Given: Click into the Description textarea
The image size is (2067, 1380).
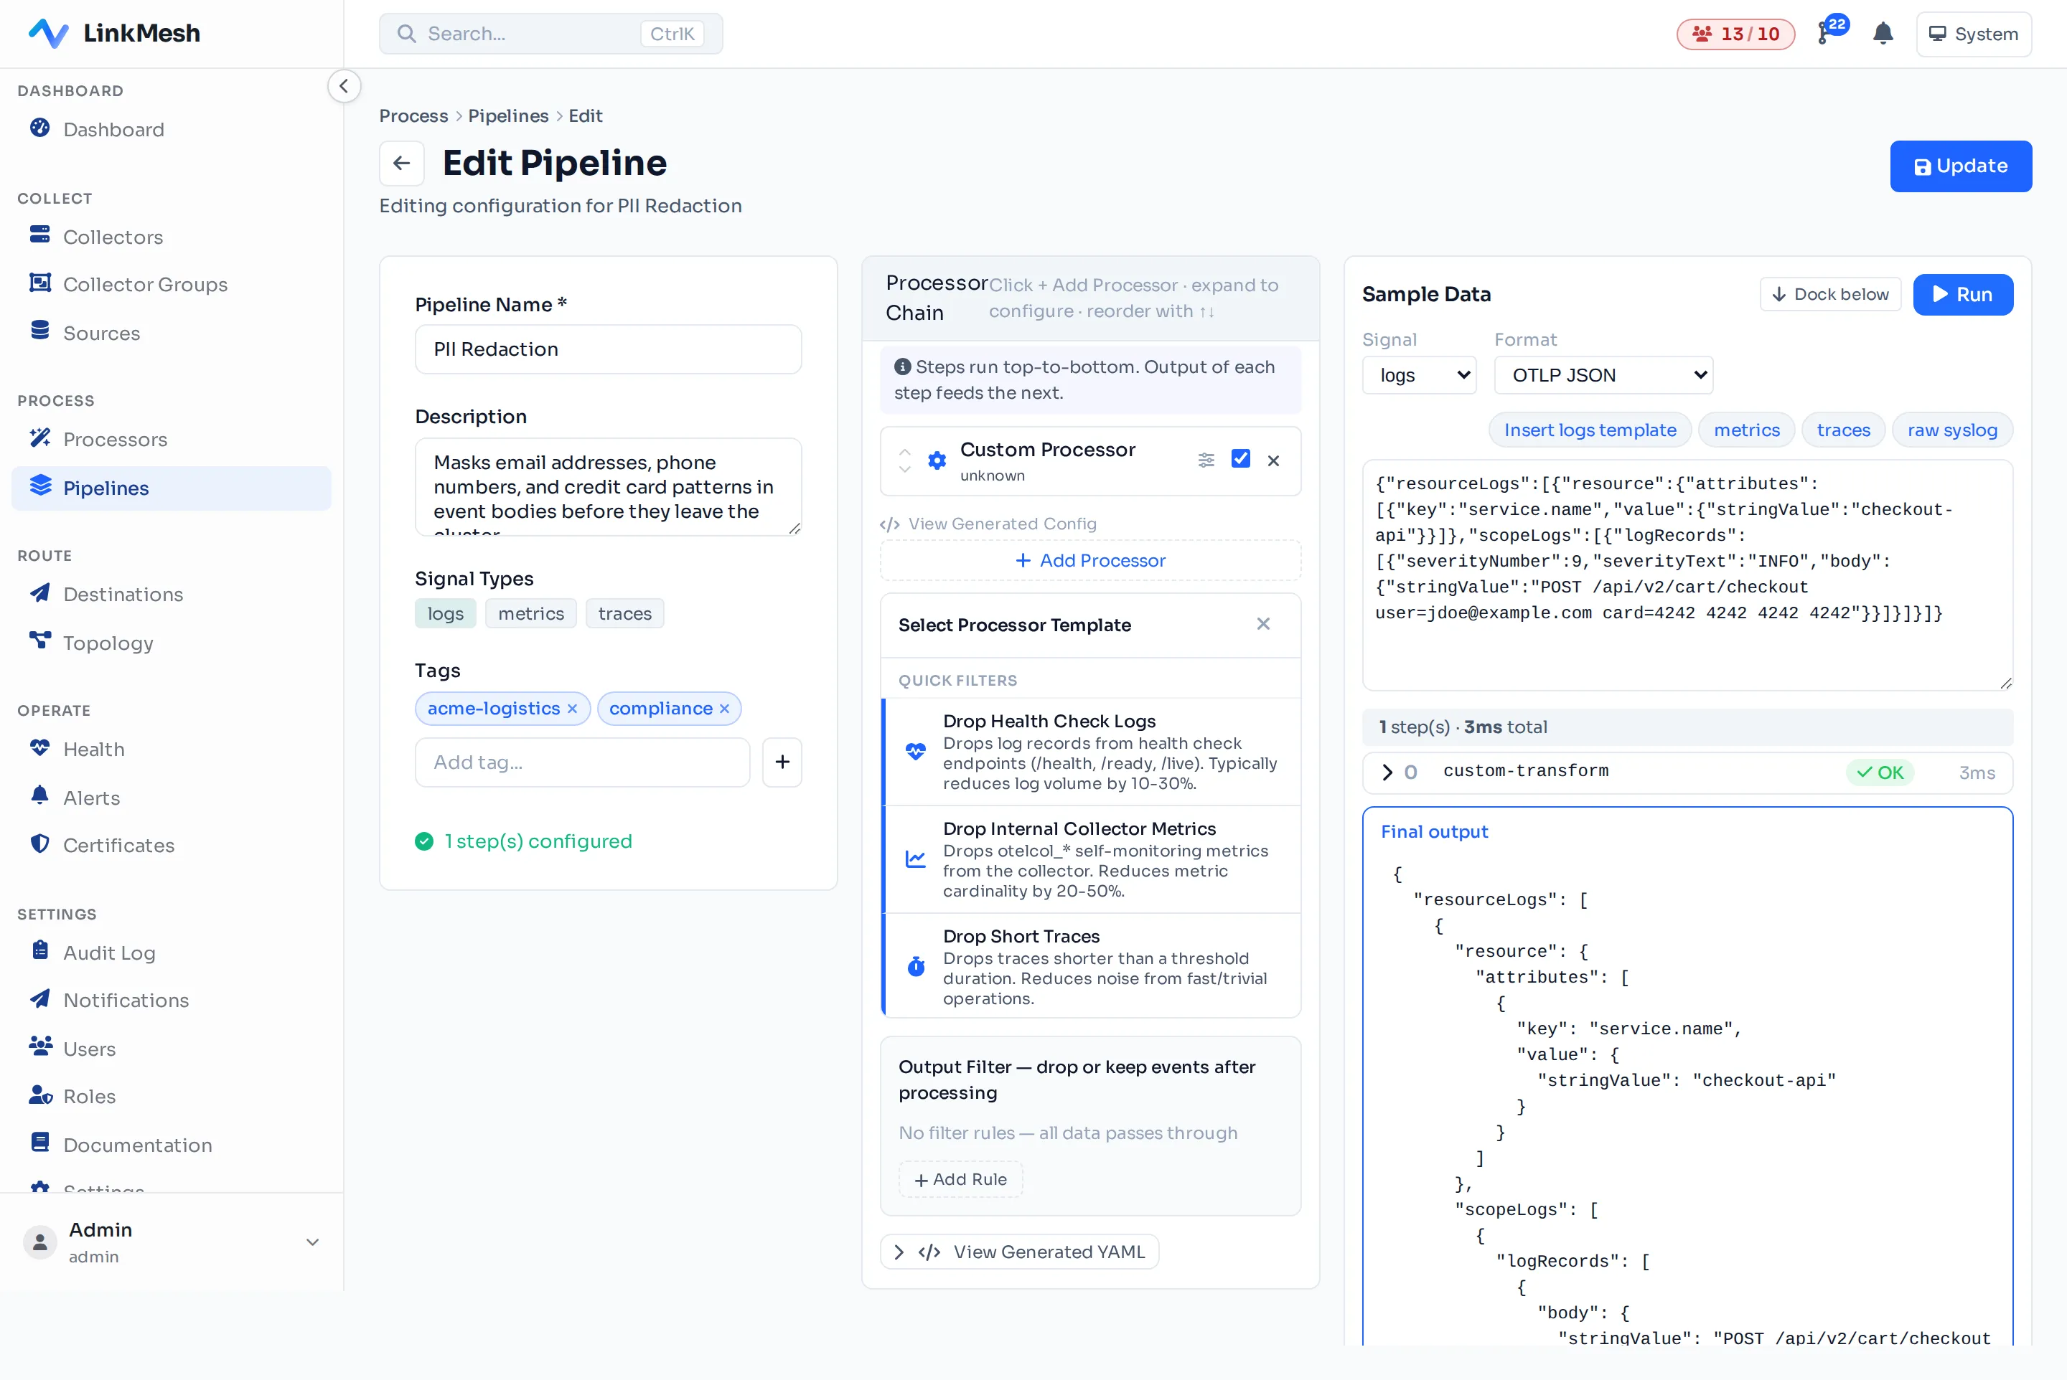Looking at the screenshot, I should click(608, 487).
